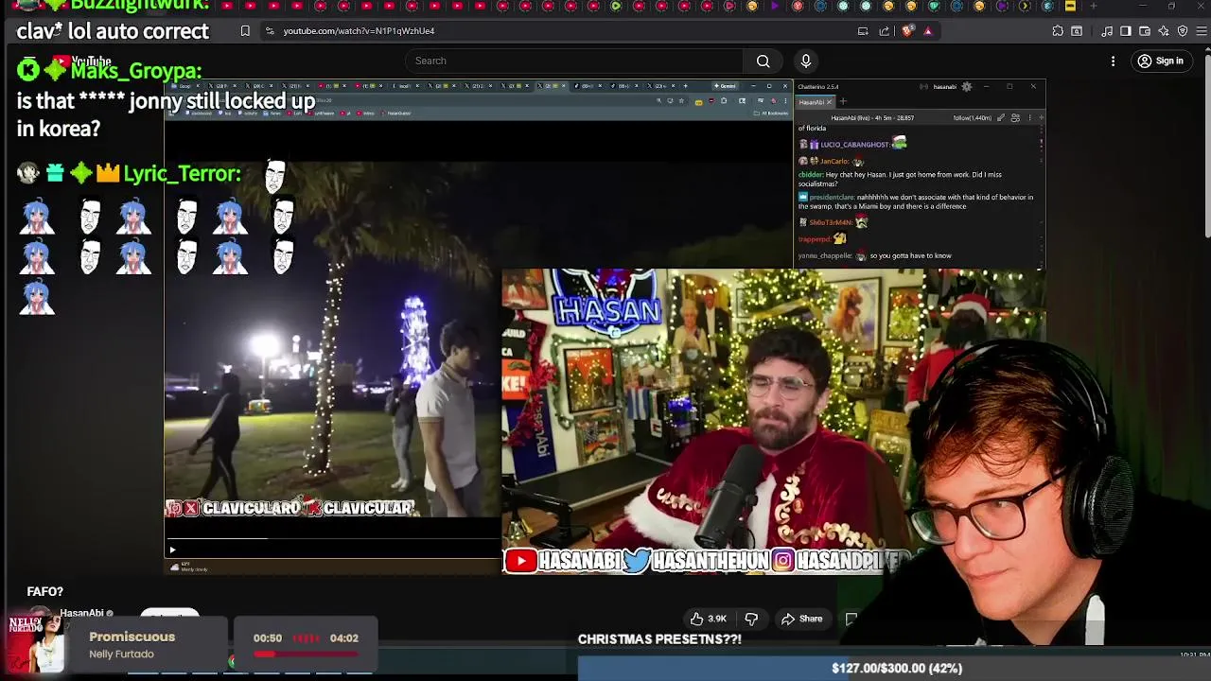The height and width of the screenshot is (681, 1211).
Task: Open the browser hamburger main menu
Action: [x=1202, y=30]
